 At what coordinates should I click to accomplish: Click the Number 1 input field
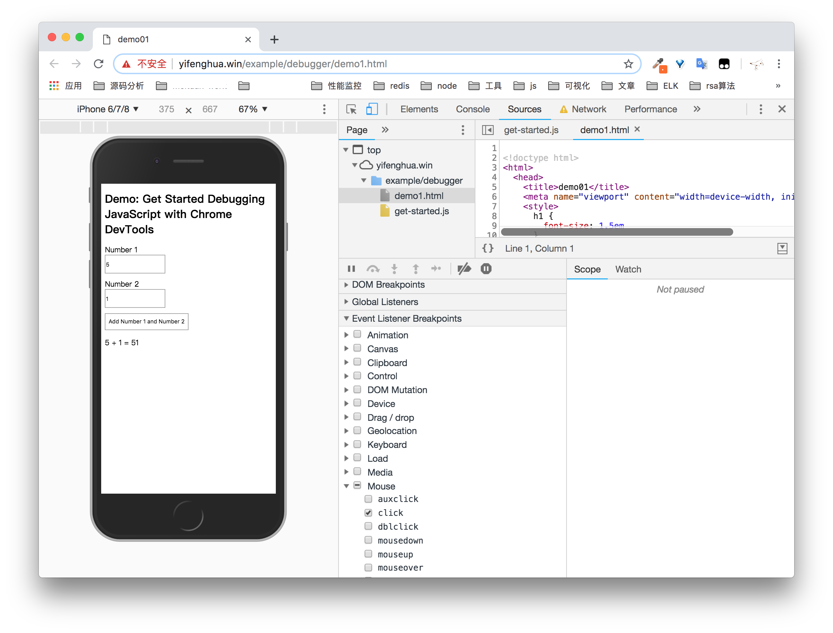point(135,264)
